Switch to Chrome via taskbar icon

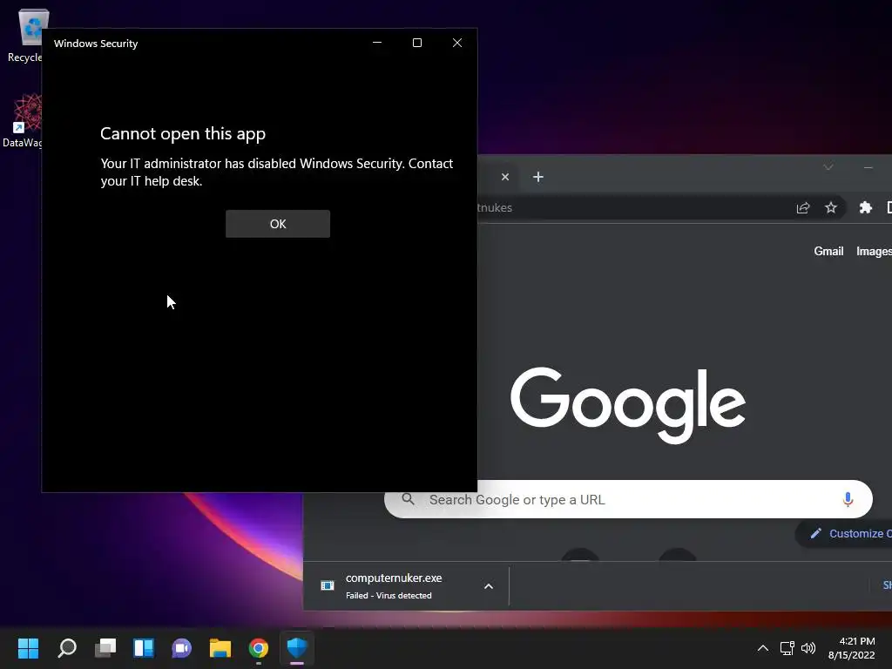tap(258, 648)
